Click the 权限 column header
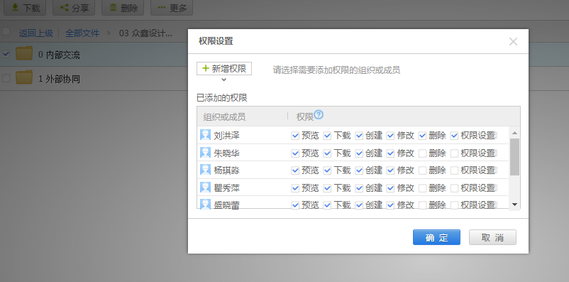This screenshot has width=569, height=282. [x=305, y=117]
